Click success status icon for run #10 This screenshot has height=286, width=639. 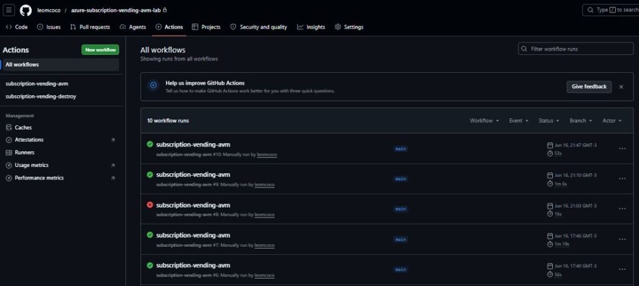click(150, 145)
